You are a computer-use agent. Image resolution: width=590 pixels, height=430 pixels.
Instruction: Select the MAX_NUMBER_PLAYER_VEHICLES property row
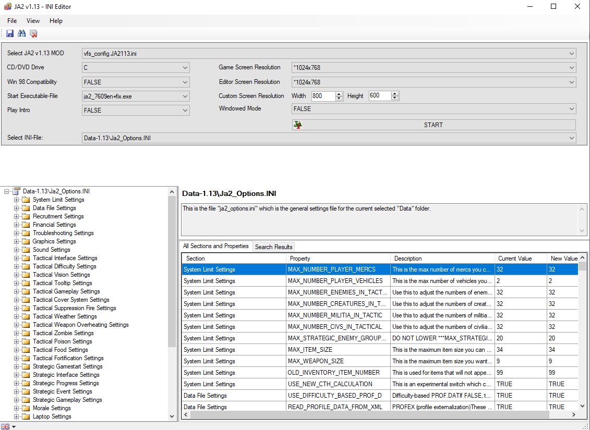tap(380, 281)
